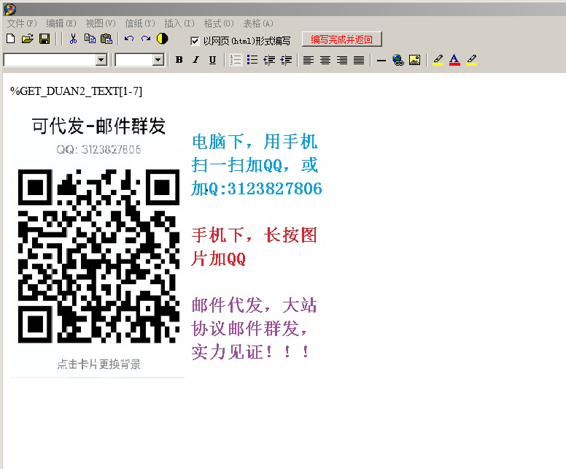The image size is (566, 469).
Task: Align text right
Action: point(342,60)
